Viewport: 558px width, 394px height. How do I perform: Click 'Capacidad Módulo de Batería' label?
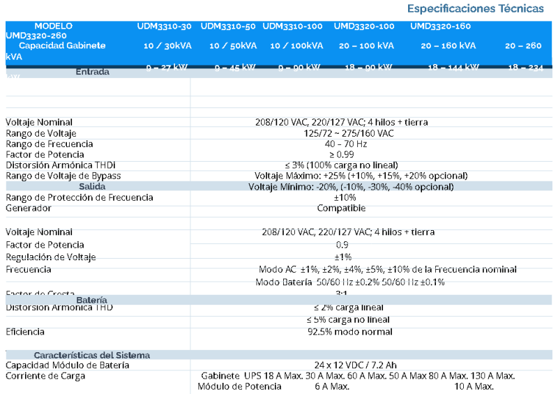[67, 365]
